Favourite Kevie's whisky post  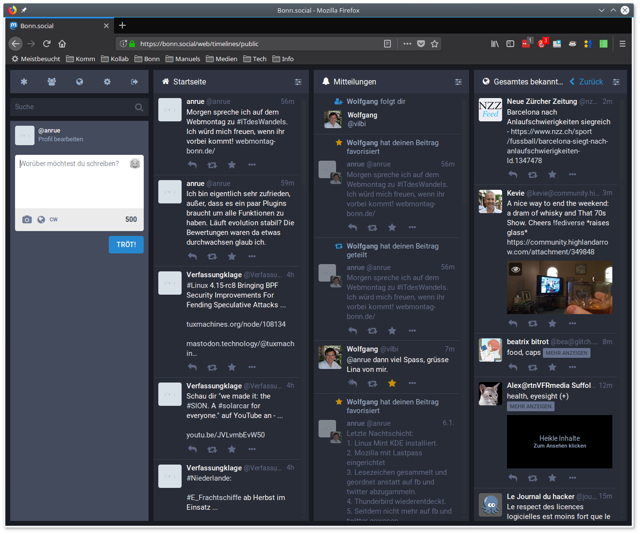coord(553,323)
